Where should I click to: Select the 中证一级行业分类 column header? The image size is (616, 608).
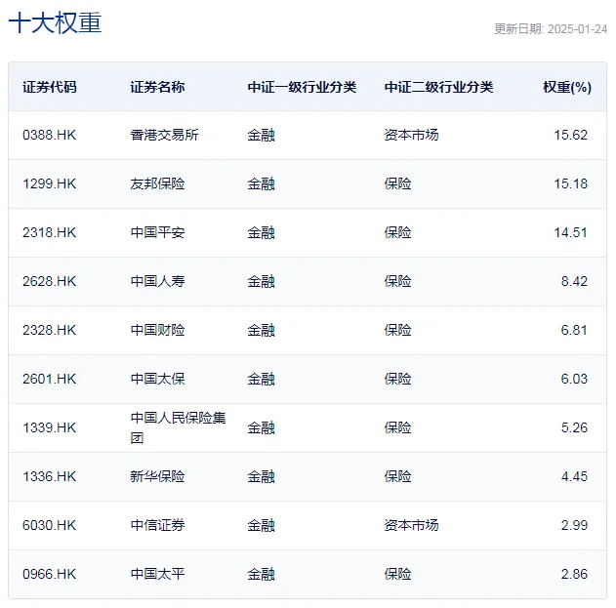[x=302, y=87]
